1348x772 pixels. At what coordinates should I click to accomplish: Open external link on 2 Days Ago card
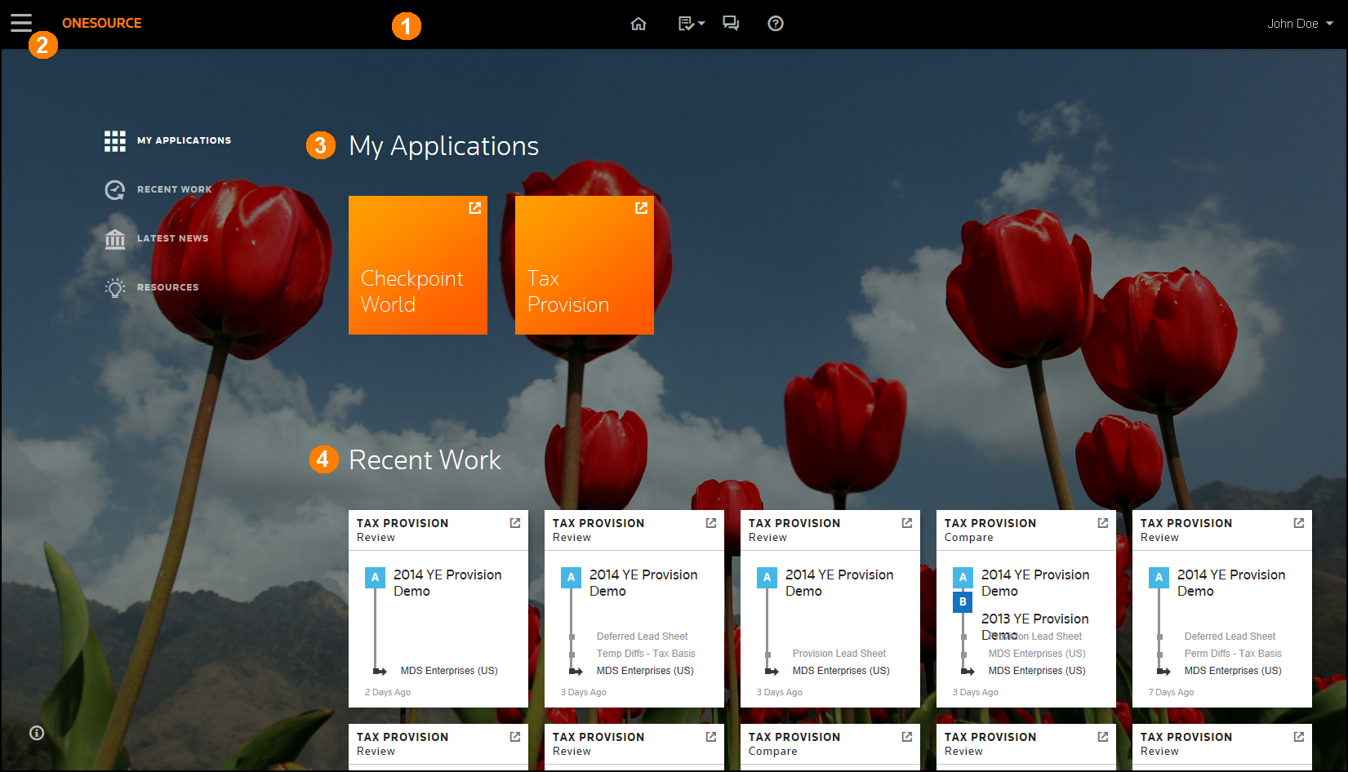point(515,523)
